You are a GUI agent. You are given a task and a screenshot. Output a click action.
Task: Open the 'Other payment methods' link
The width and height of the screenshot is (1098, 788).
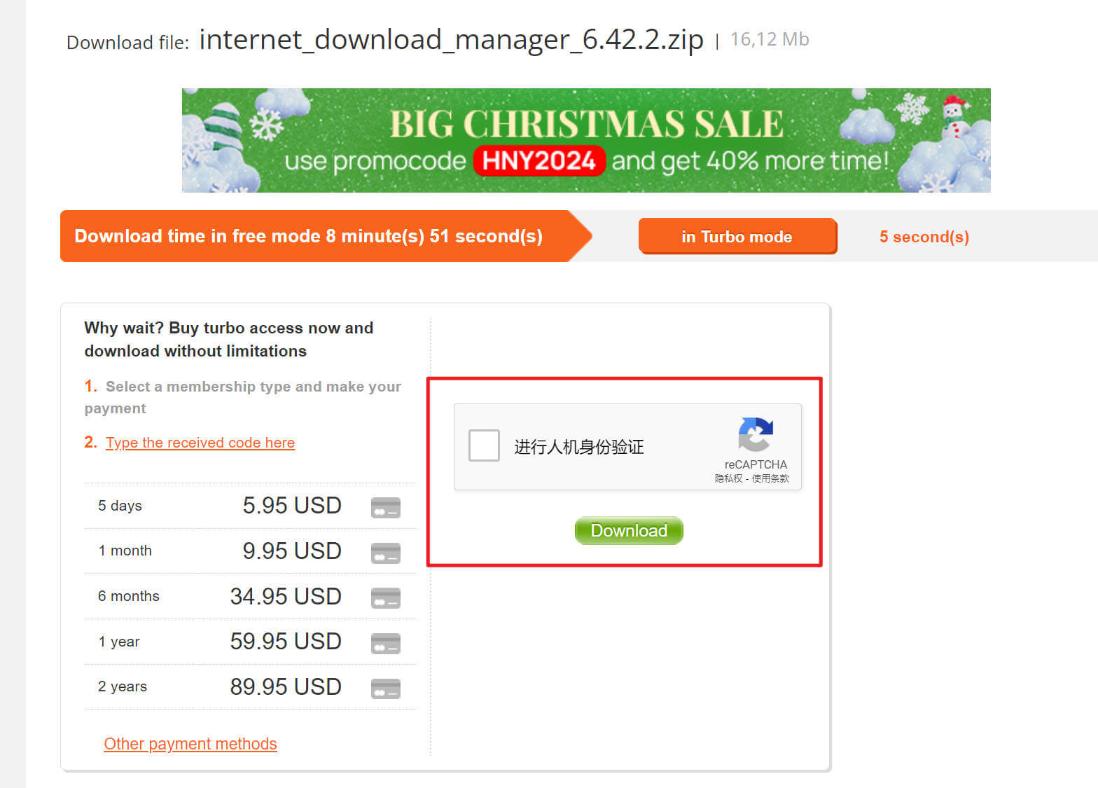tap(190, 744)
